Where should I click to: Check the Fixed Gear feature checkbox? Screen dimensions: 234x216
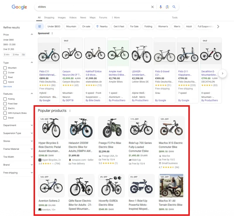click(5, 104)
